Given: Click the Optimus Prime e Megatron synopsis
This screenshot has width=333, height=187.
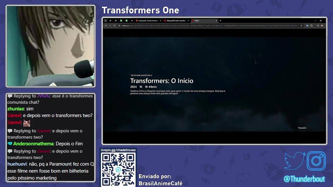Looking at the screenshot, I should point(178,92).
